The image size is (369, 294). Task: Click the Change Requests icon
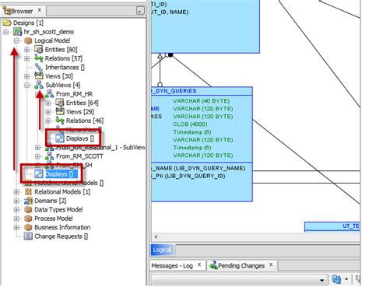pyautogui.click(x=28, y=236)
